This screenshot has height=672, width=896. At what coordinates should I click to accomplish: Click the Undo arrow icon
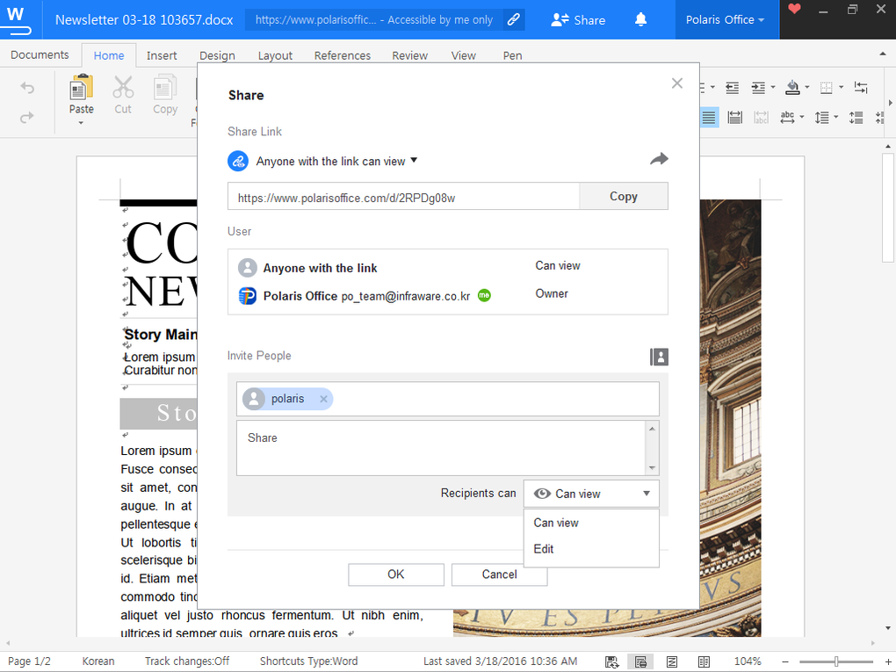point(27,88)
